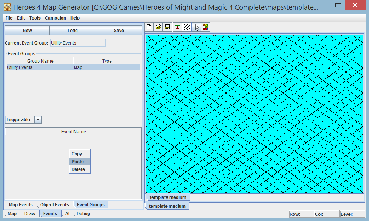The height and width of the screenshot is (221, 369).
Task: Open the File menu
Action: click(x=9, y=18)
